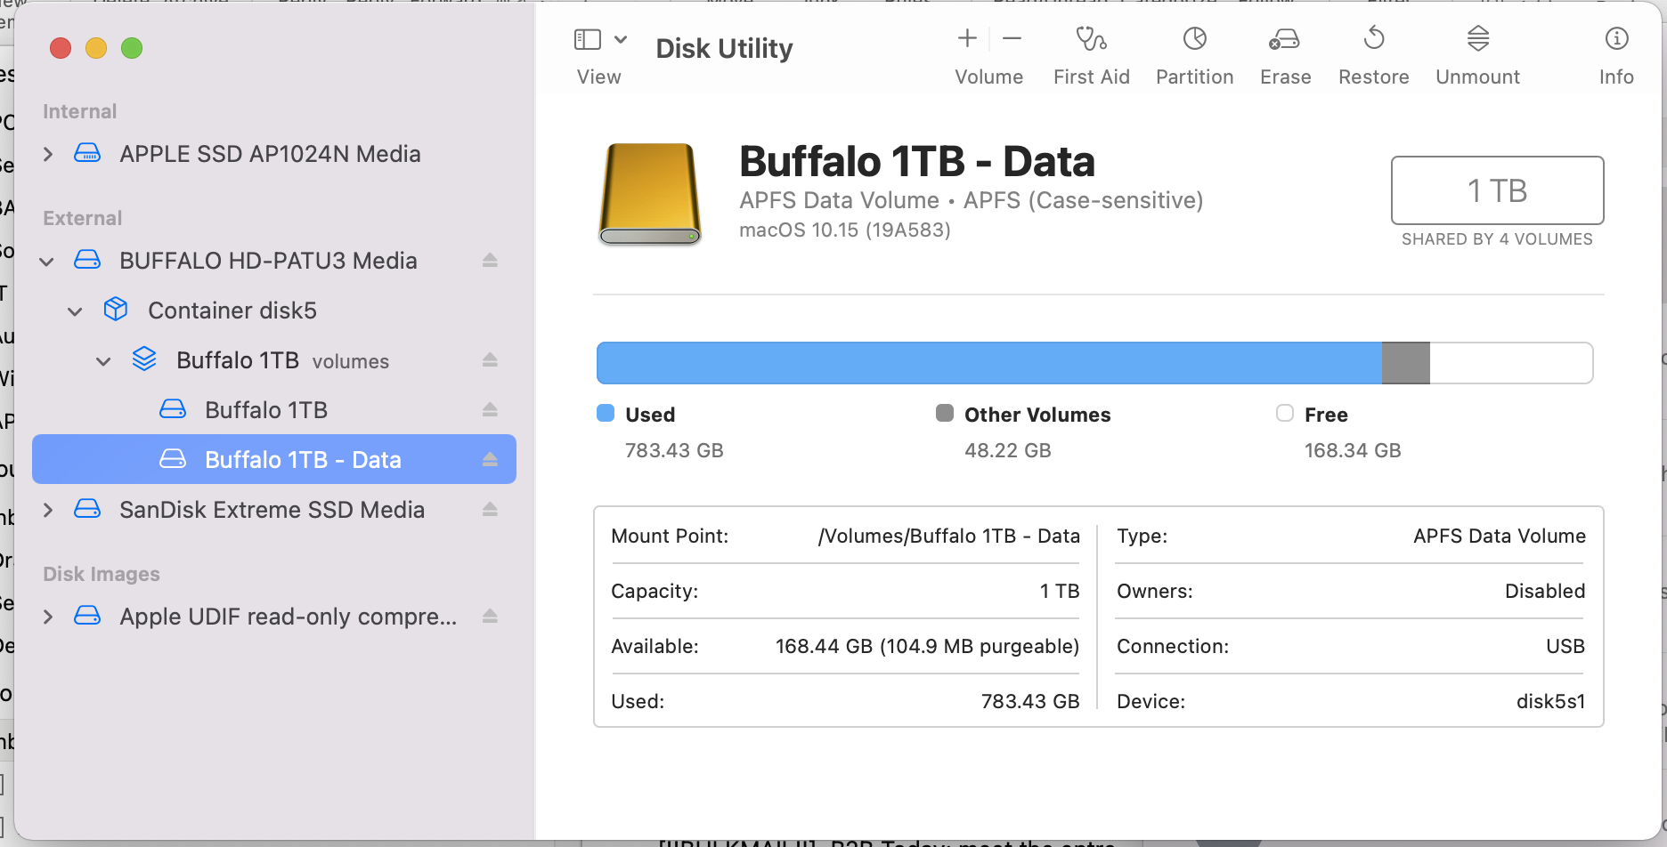
Task: Click the add volume plus icon
Action: point(967,38)
